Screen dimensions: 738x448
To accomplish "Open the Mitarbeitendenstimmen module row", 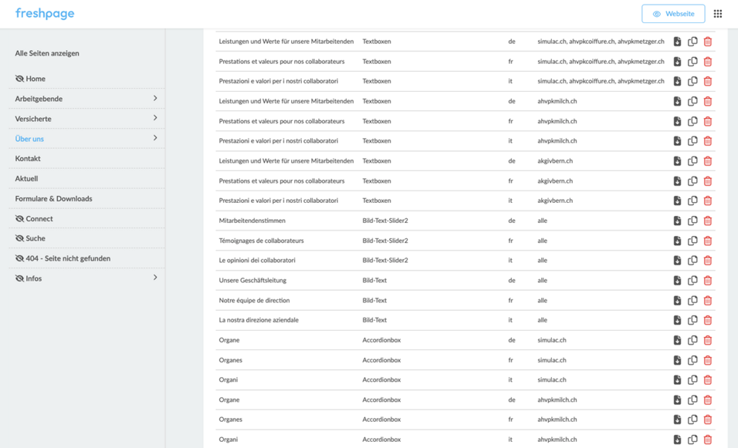I will 465,221.
